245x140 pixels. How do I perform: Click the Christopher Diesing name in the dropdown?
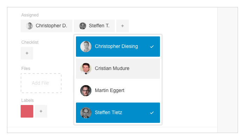pyautogui.click(x=116, y=47)
